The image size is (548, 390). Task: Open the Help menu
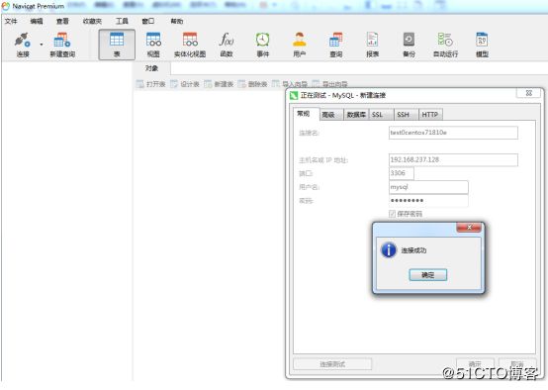pos(176,22)
